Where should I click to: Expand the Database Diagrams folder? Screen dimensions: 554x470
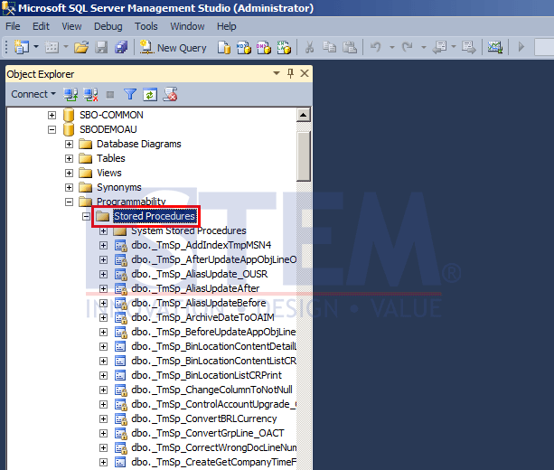(x=70, y=145)
